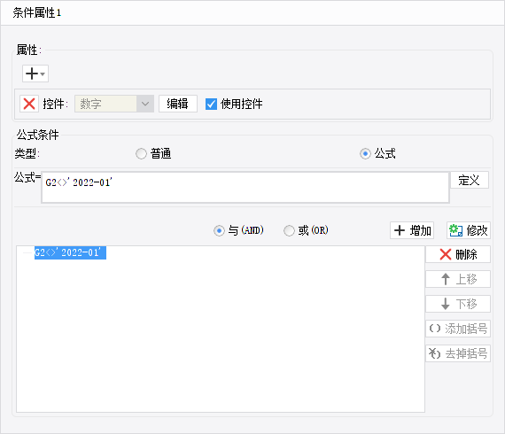The height and width of the screenshot is (434, 505).
Task: Select the 普通 type radio button
Action: click(141, 154)
